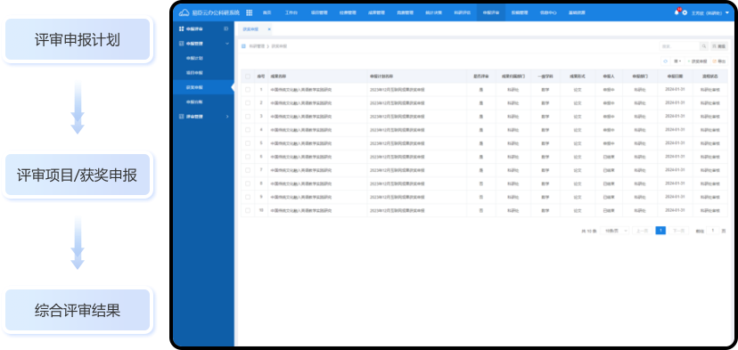Open the user account dropdown arrow
This screenshot has height=350, width=738.
click(x=727, y=12)
